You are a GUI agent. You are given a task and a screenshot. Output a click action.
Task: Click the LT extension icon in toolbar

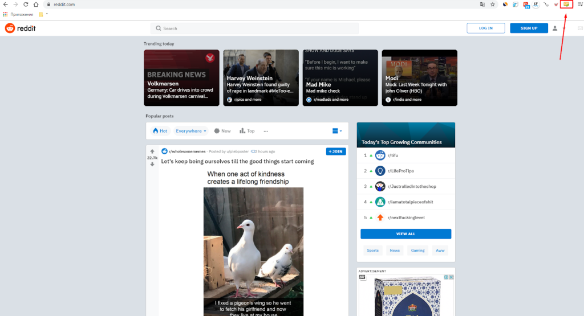[x=536, y=5]
